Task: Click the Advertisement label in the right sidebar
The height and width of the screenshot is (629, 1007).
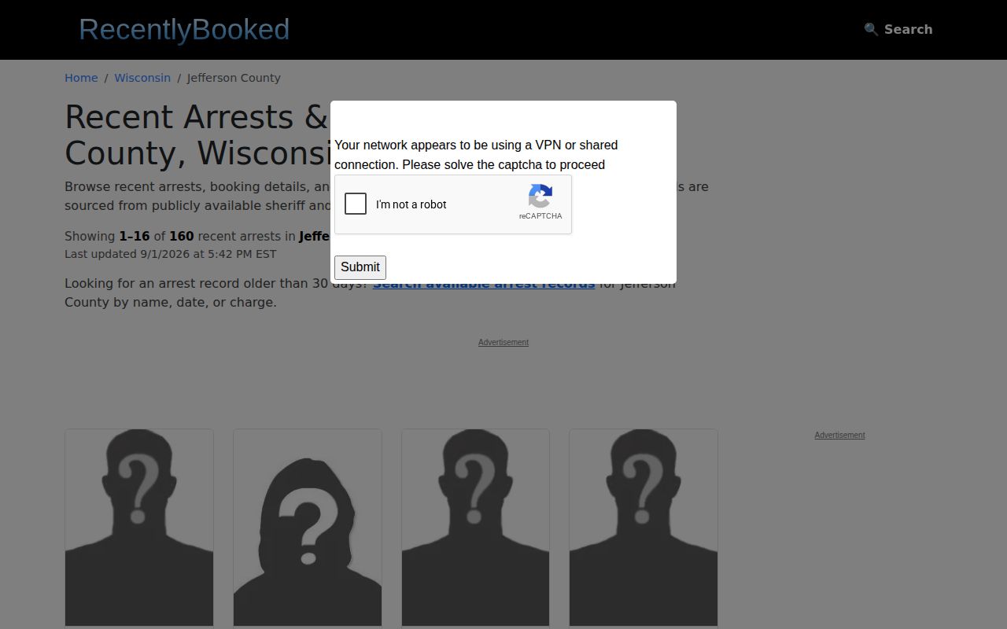Action: click(x=839, y=435)
